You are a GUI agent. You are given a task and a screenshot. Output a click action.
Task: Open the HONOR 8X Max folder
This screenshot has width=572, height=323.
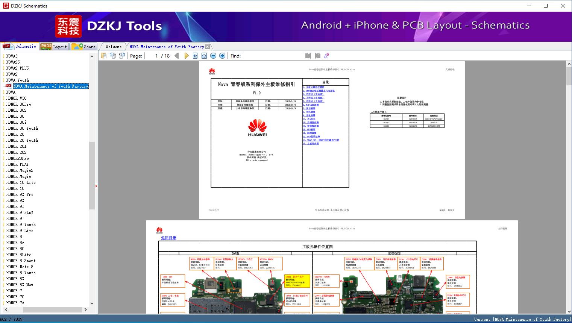click(x=20, y=285)
